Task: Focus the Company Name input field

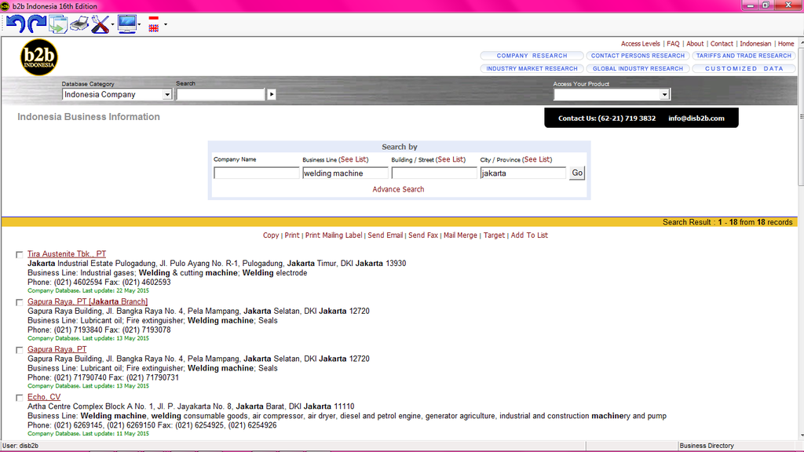Action: [257, 173]
